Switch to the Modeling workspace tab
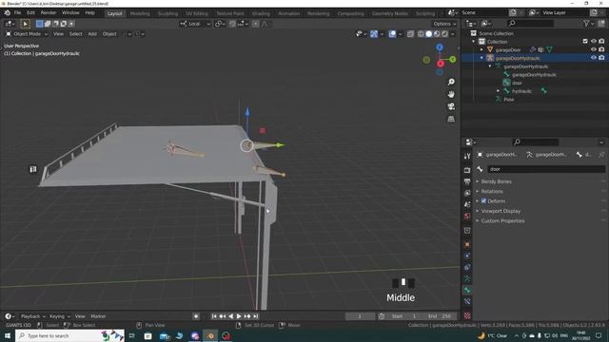Viewport: 609px width, 342px height. coord(140,13)
